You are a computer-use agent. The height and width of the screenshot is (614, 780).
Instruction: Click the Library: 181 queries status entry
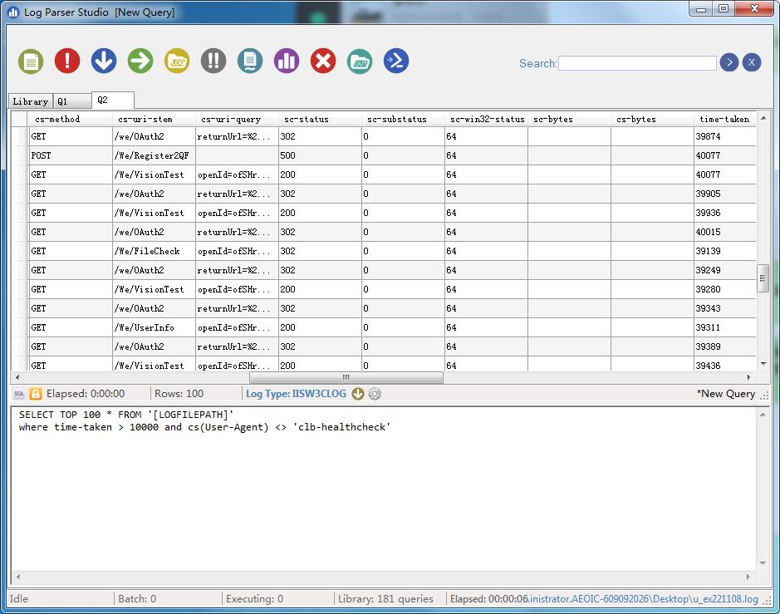(x=385, y=599)
